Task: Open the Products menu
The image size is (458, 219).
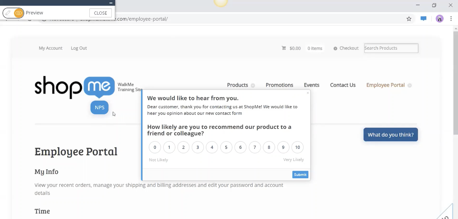Action: (x=238, y=85)
